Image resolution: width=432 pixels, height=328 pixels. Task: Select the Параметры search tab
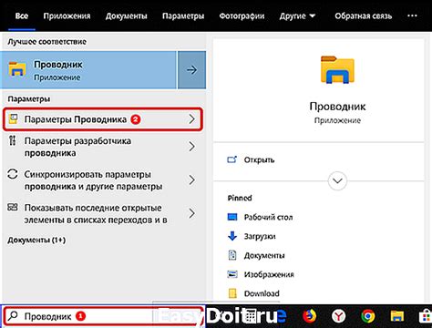coord(183,15)
